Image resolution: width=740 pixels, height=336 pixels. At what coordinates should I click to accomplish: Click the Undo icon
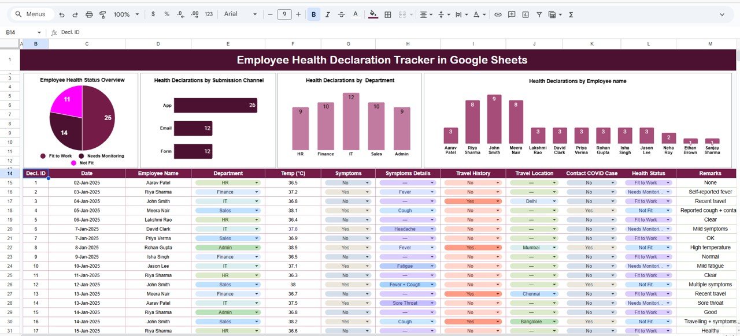62,14
